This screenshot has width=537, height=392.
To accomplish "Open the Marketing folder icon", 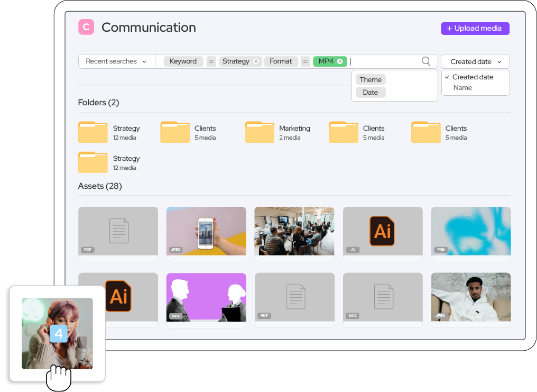I will click(x=260, y=132).
